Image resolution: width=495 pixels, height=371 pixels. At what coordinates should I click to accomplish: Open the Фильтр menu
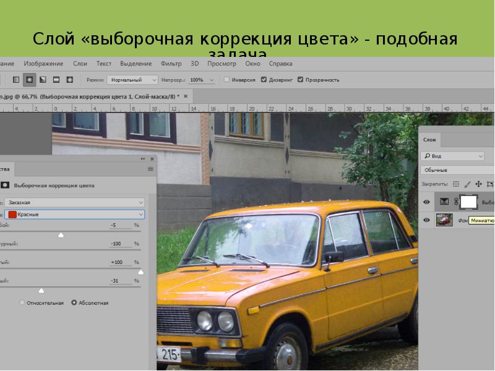pos(171,64)
